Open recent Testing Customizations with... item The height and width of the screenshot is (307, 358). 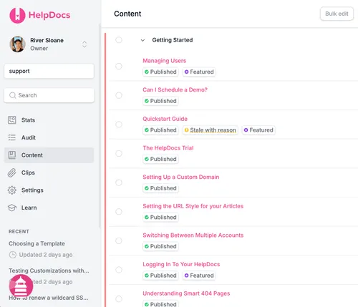pyautogui.click(x=49, y=271)
